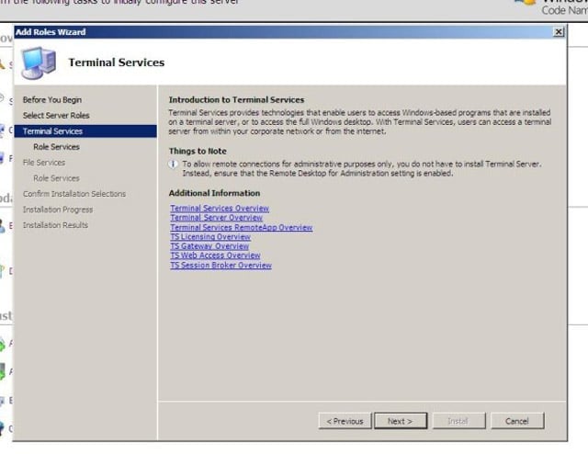Open Role Services under File Services
The image size is (588, 454).
[56, 178]
